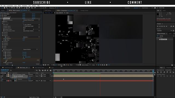
Task: Select the Zoom magnifier tool
Action: pos(7,8)
